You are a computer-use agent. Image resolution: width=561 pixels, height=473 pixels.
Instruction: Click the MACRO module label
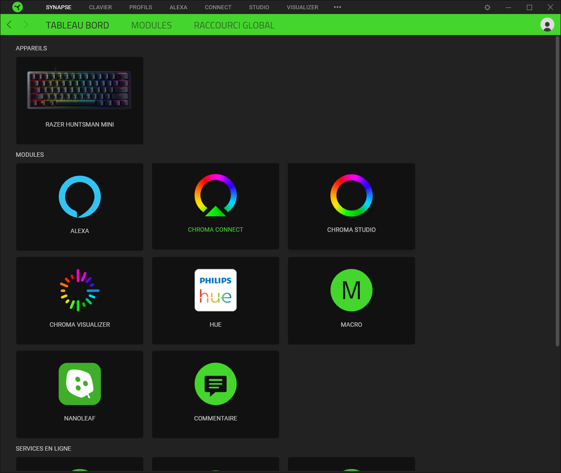click(x=352, y=325)
